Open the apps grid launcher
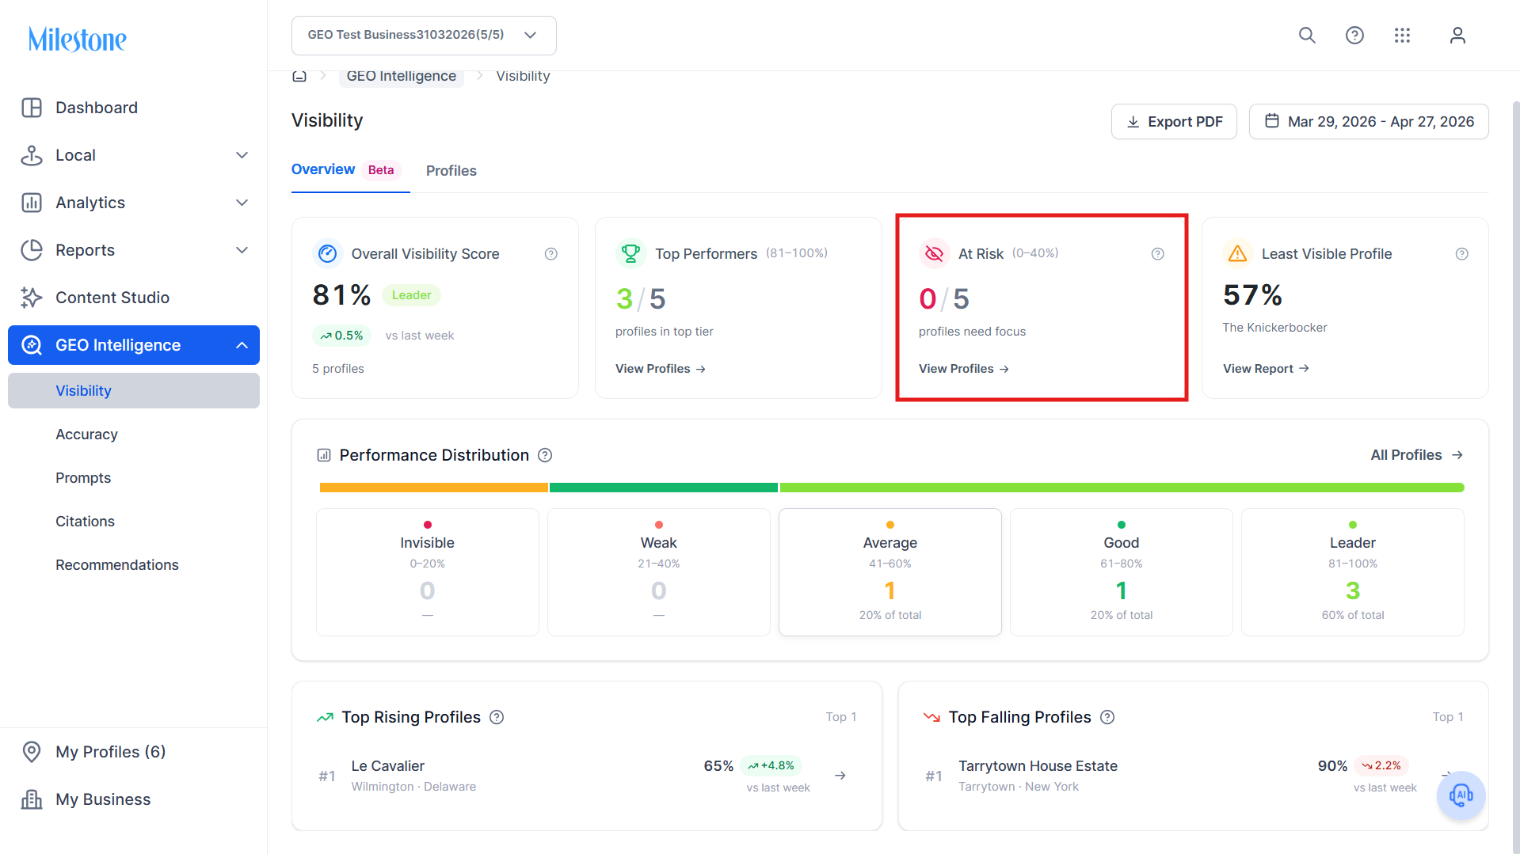The width and height of the screenshot is (1520, 854). (1402, 36)
